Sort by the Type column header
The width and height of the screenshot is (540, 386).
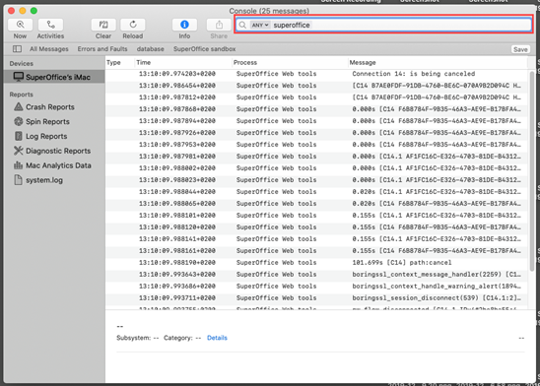coord(113,63)
